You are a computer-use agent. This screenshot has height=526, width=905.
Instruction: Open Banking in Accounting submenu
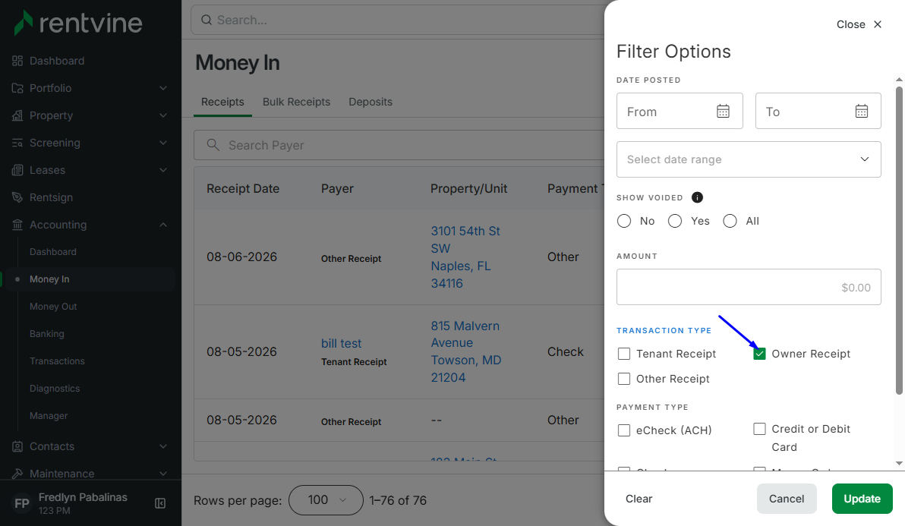pos(47,334)
